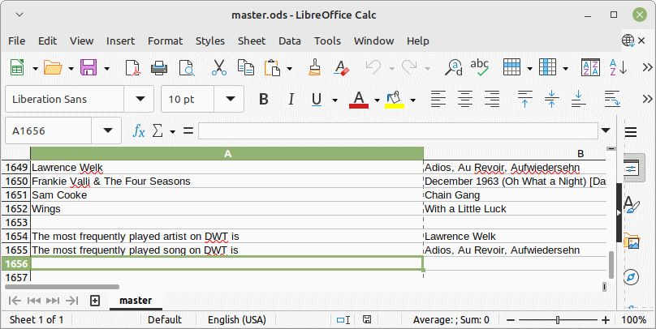The width and height of the screenshot is (656, 329).
Task: Center cell content vertically
Action: (552, 100)
